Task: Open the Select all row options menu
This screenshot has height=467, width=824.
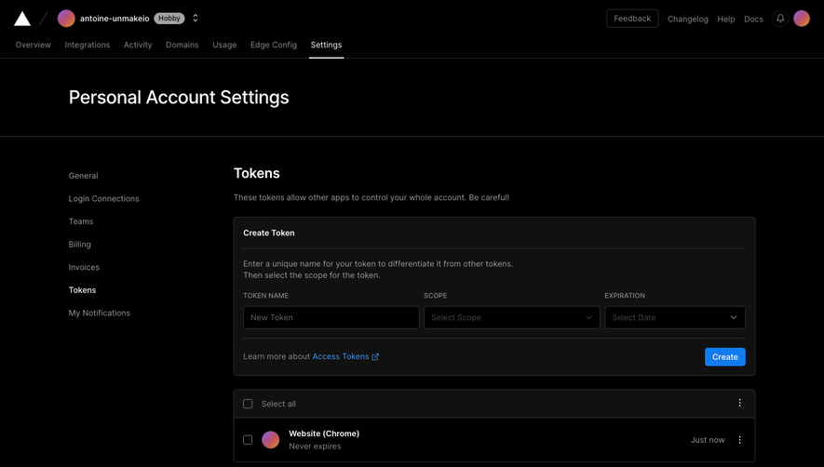Action: (x=739, y=403)
